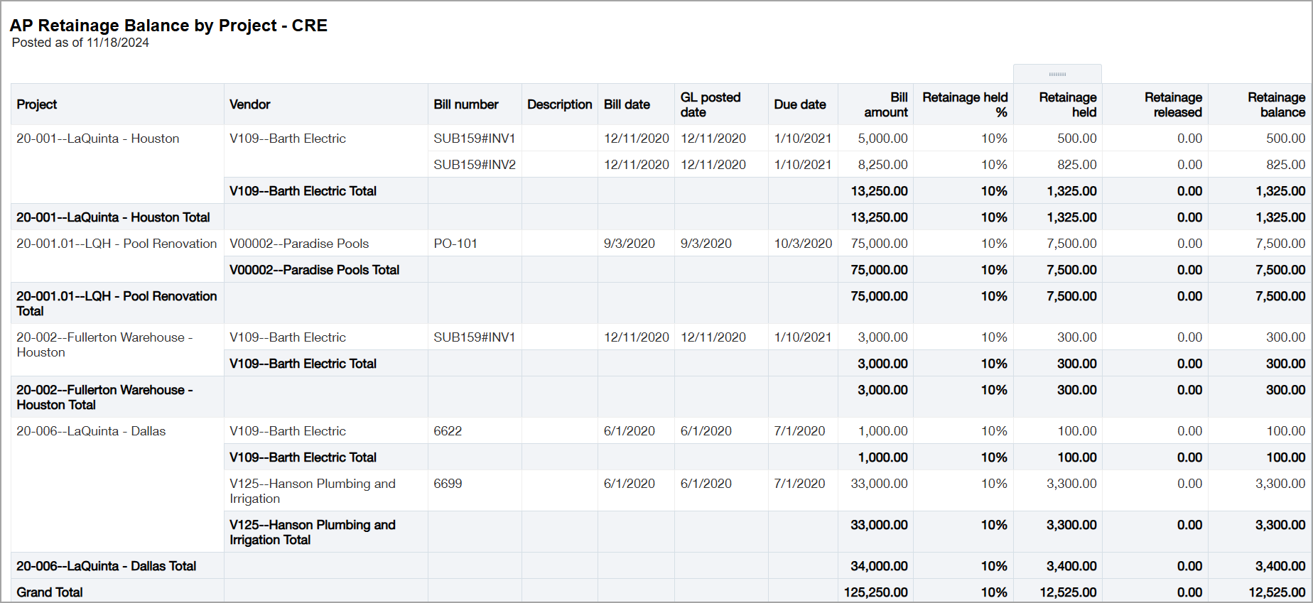
Task: Open bill number PO-101
Action: point(455,244)
